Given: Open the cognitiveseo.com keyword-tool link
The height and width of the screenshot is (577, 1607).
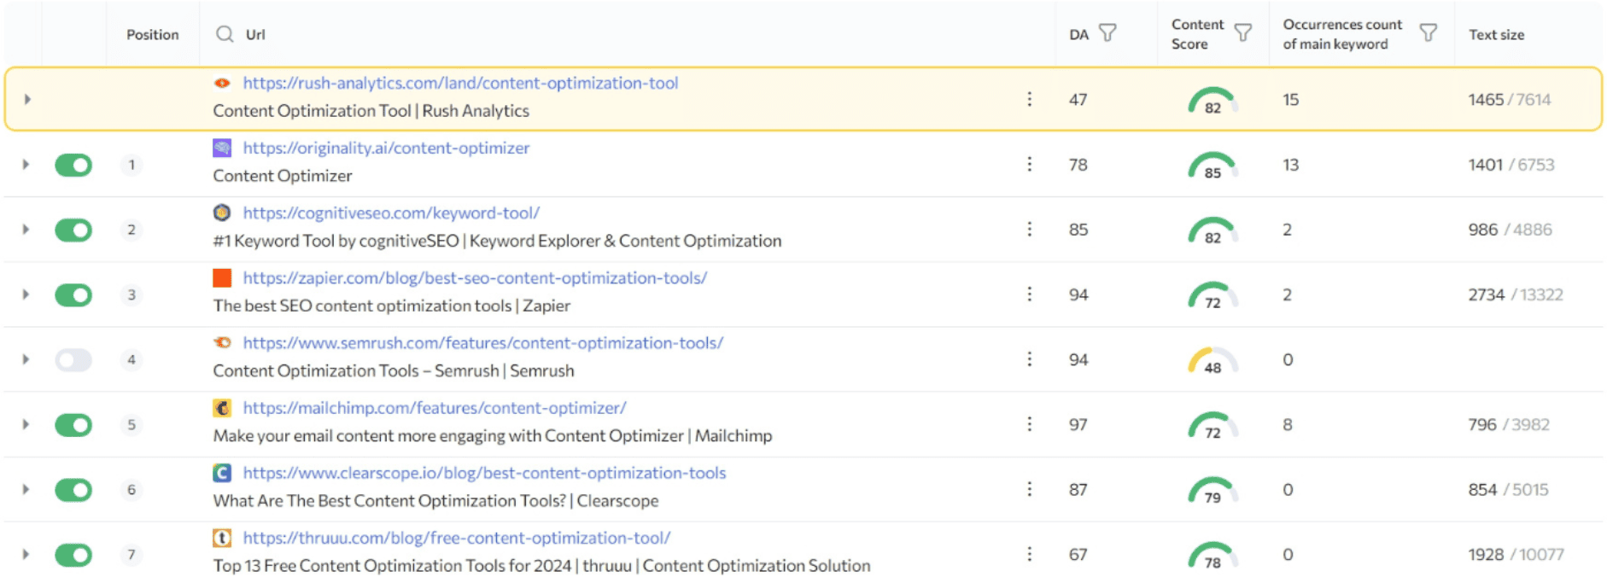Looking at the screenshot, I should click(391, 213).
